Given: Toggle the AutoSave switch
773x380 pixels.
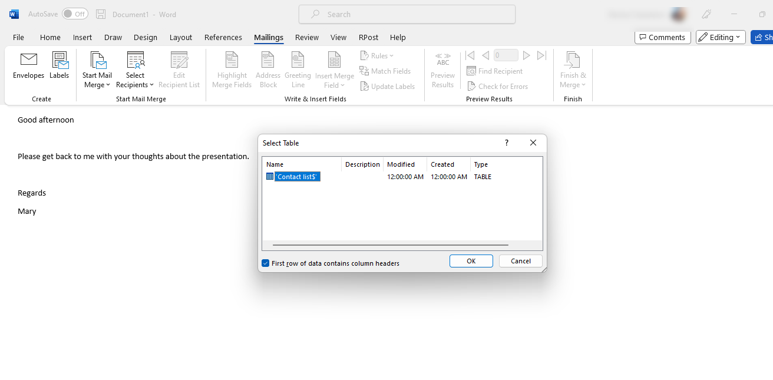Looking at the screenshot, I should pyautogui.click(x=75, y=14).
